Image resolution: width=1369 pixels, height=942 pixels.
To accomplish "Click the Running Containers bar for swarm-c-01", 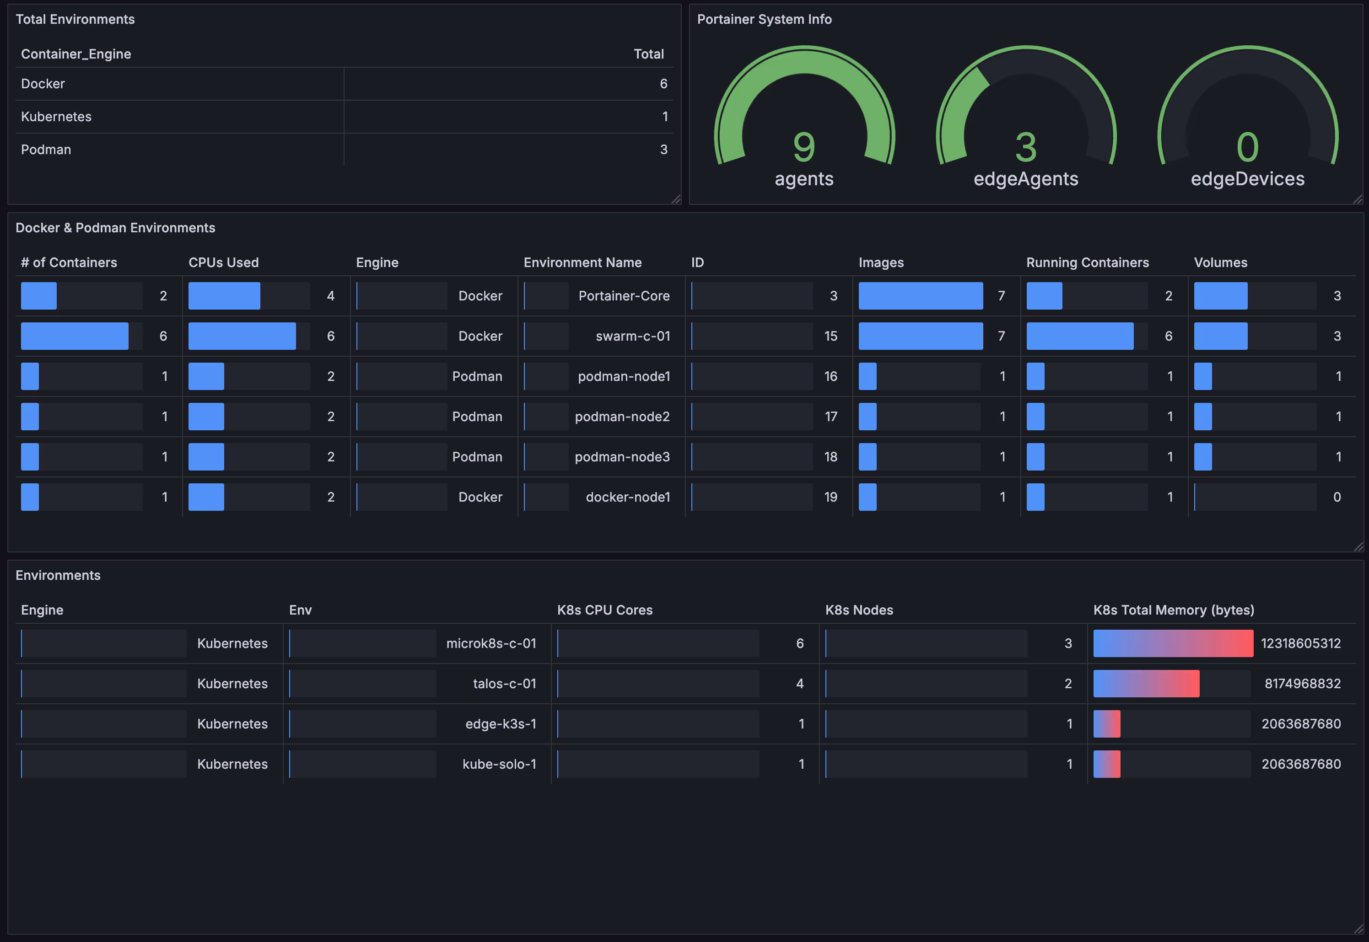I will pos(1080,336).
